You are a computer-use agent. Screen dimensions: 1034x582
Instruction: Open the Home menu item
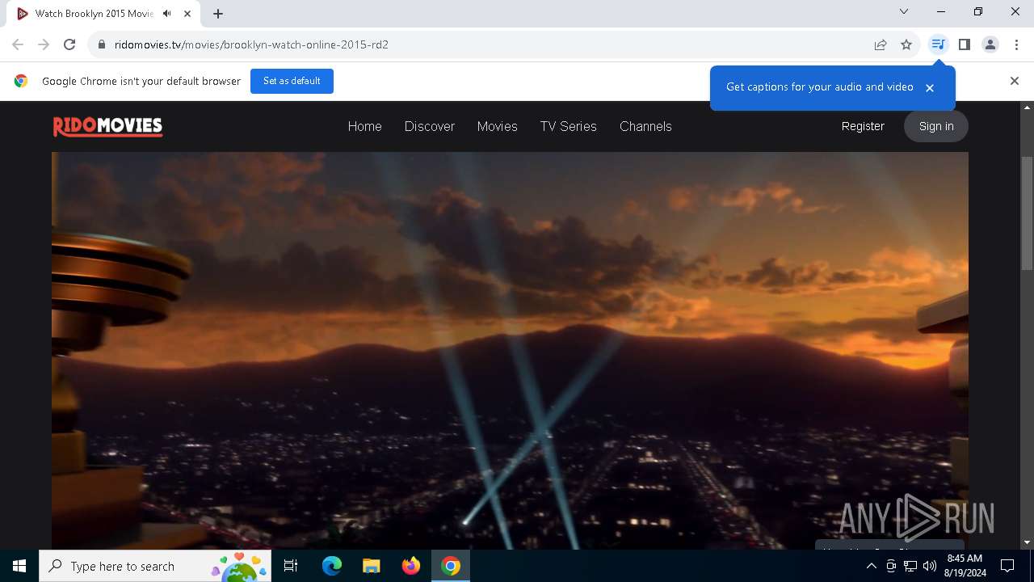pyautogui.click(x=364, y=126)
